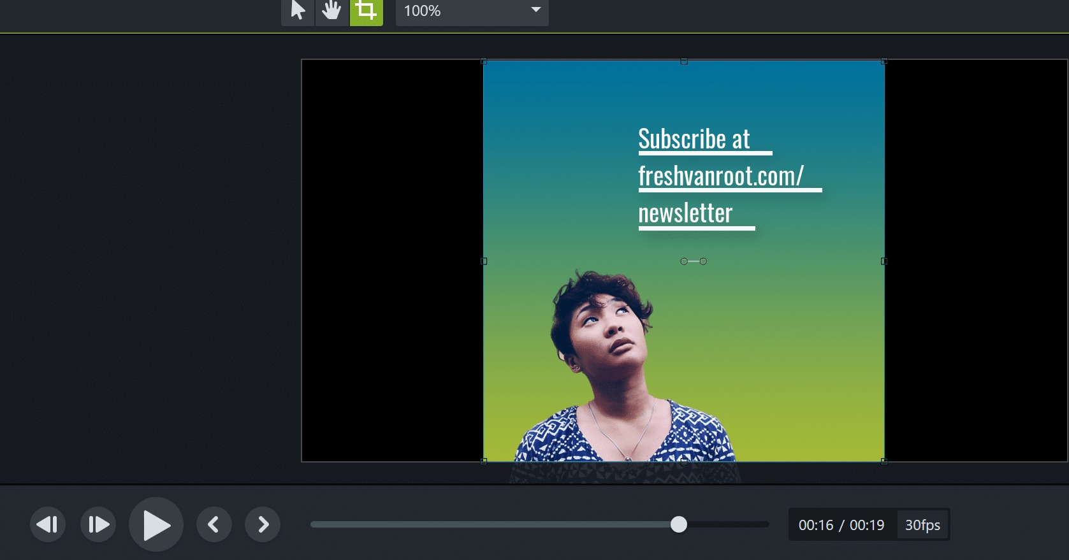
Task: Select the 'newsletter' text line
Action: pyautogui.click(x=685, y=213)
